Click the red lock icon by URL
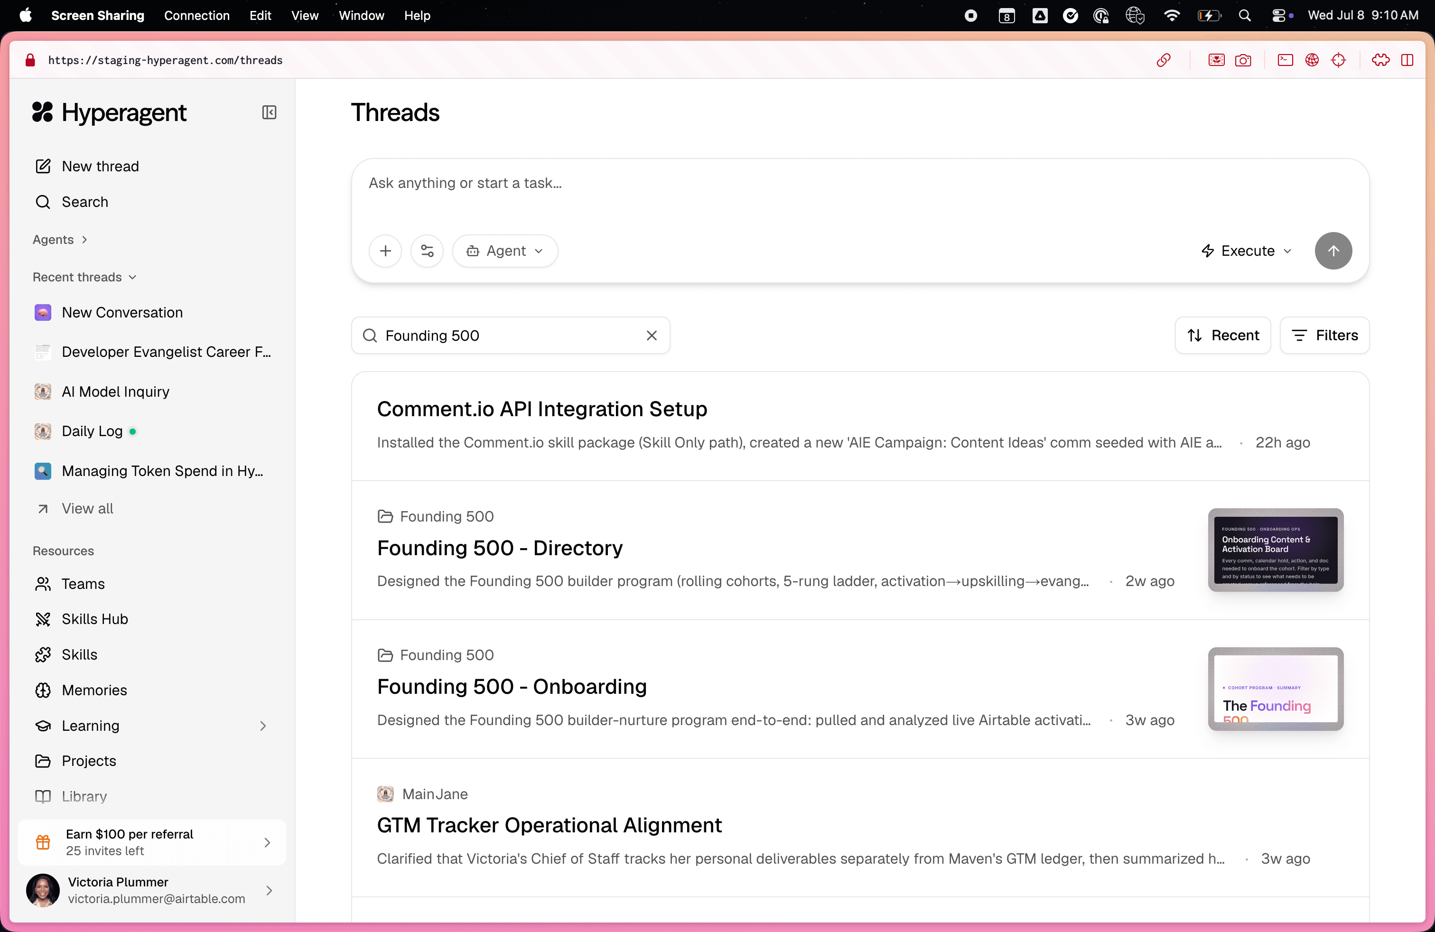Viewport: 1435px width, 932px height. point(30,60)
